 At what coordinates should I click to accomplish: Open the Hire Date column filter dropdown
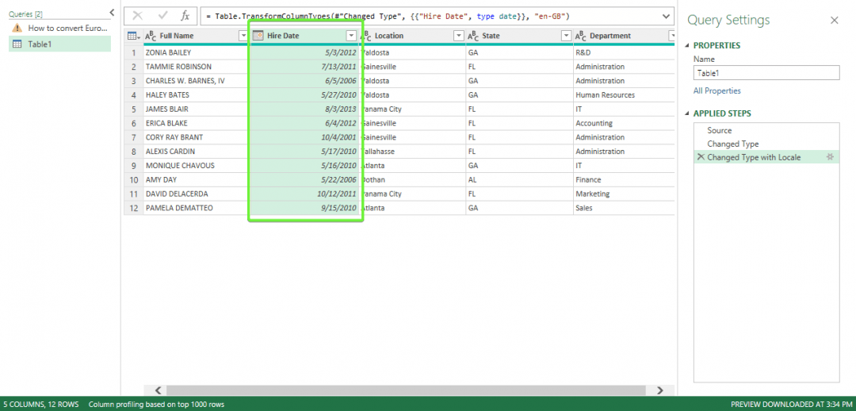pyautogui.click(x=352, y=36)
